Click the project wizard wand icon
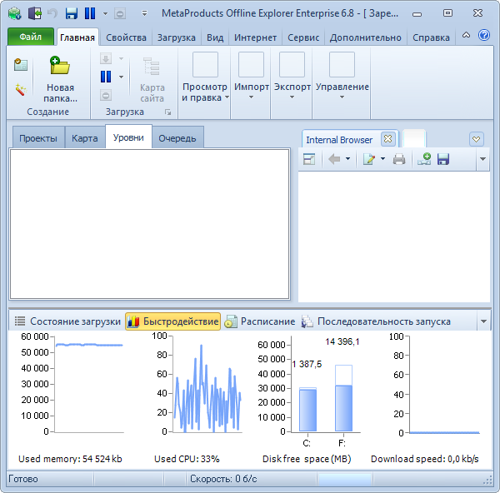This screenshot has height=493, width=500. point(21,90)
